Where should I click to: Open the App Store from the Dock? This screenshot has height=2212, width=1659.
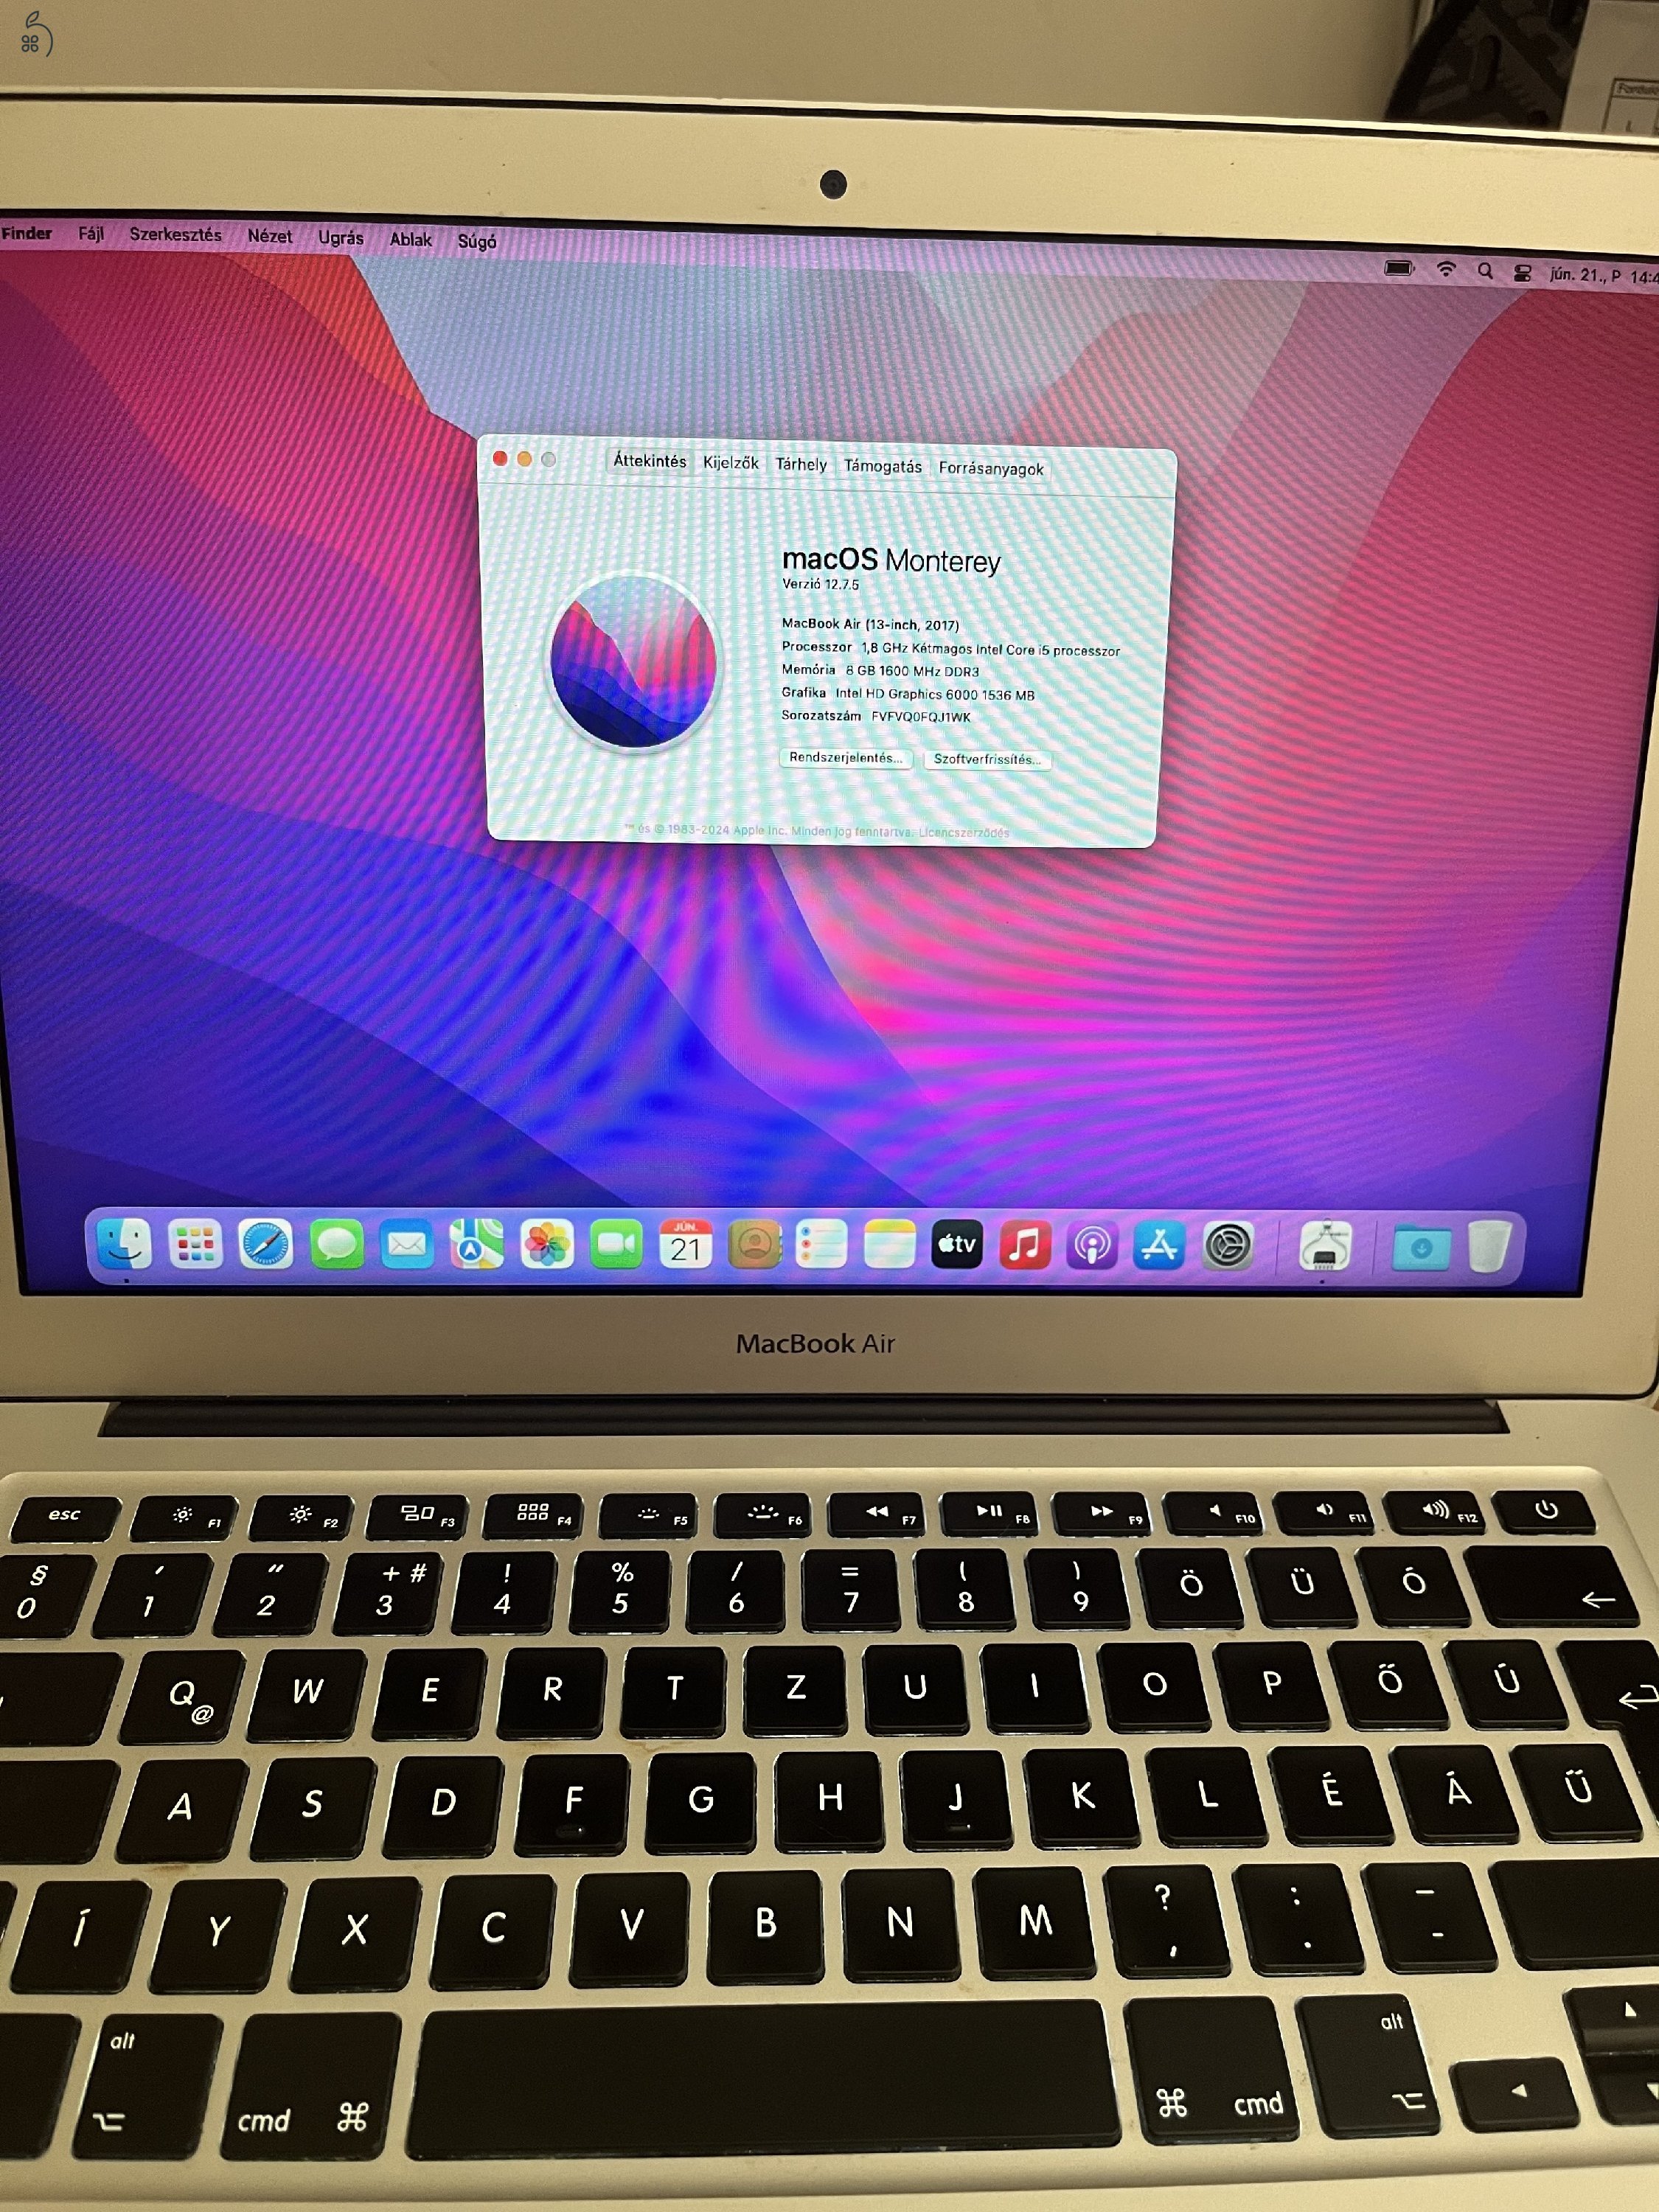point(1159,1246)
